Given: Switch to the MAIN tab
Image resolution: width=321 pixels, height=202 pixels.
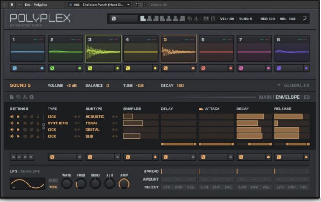Looking at the screenshot, I should tap(265, 97).
